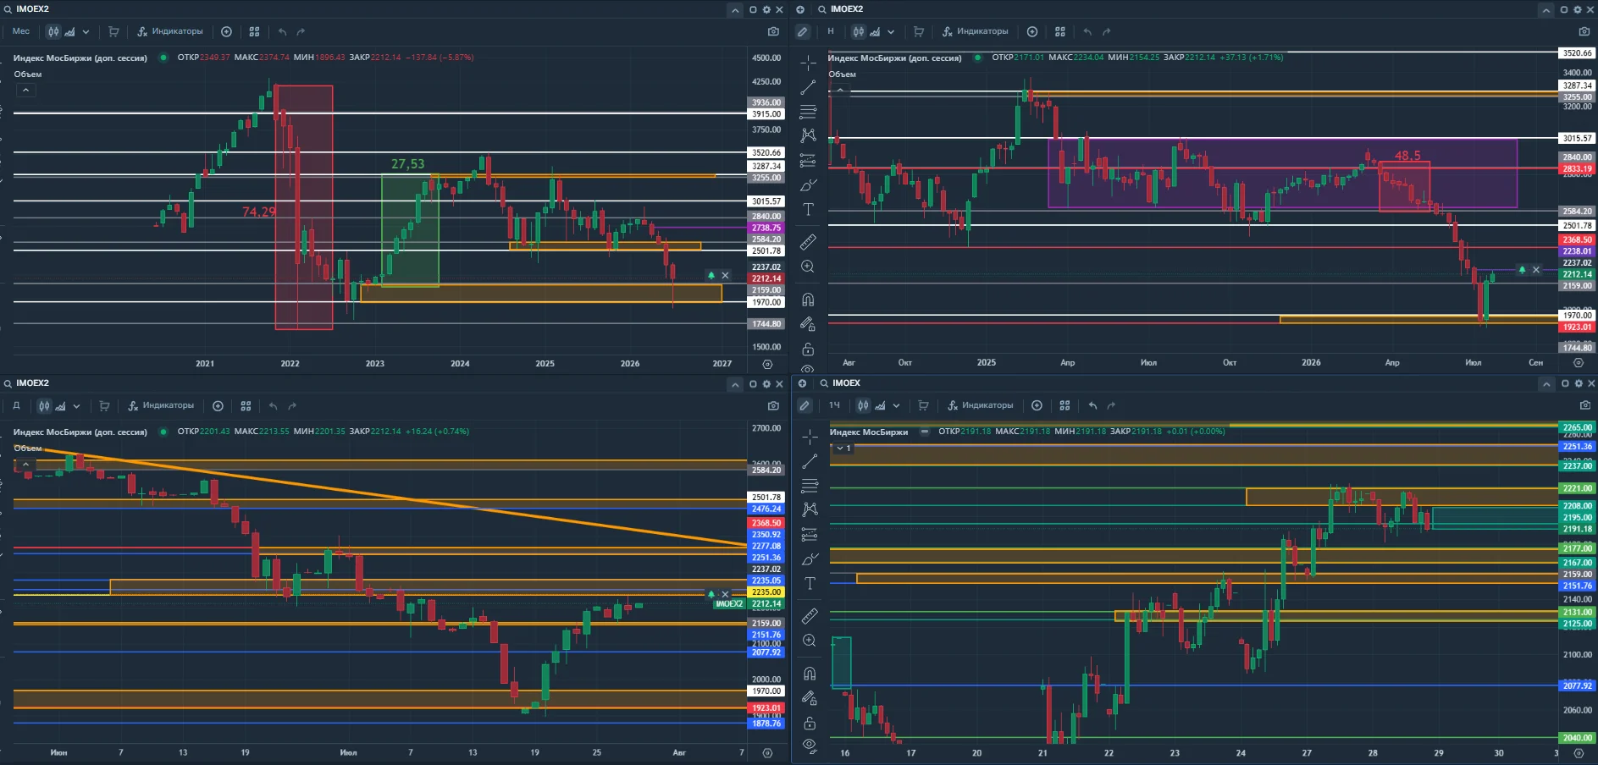This screenshot has height=765, width=1598.
Task: Click IMOEX2 symbol search in top-left panel
Action: point(26,9)
